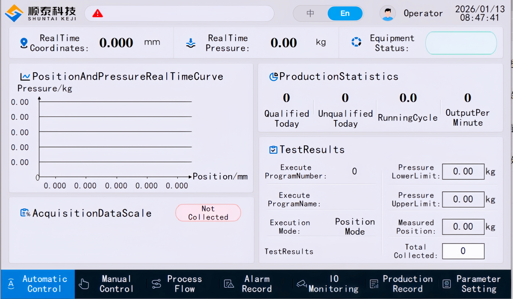This screenshot has height=299, width=513.
Task: Click the Total Collected value field
Action: pyautogui.click(x=463, y=251)
